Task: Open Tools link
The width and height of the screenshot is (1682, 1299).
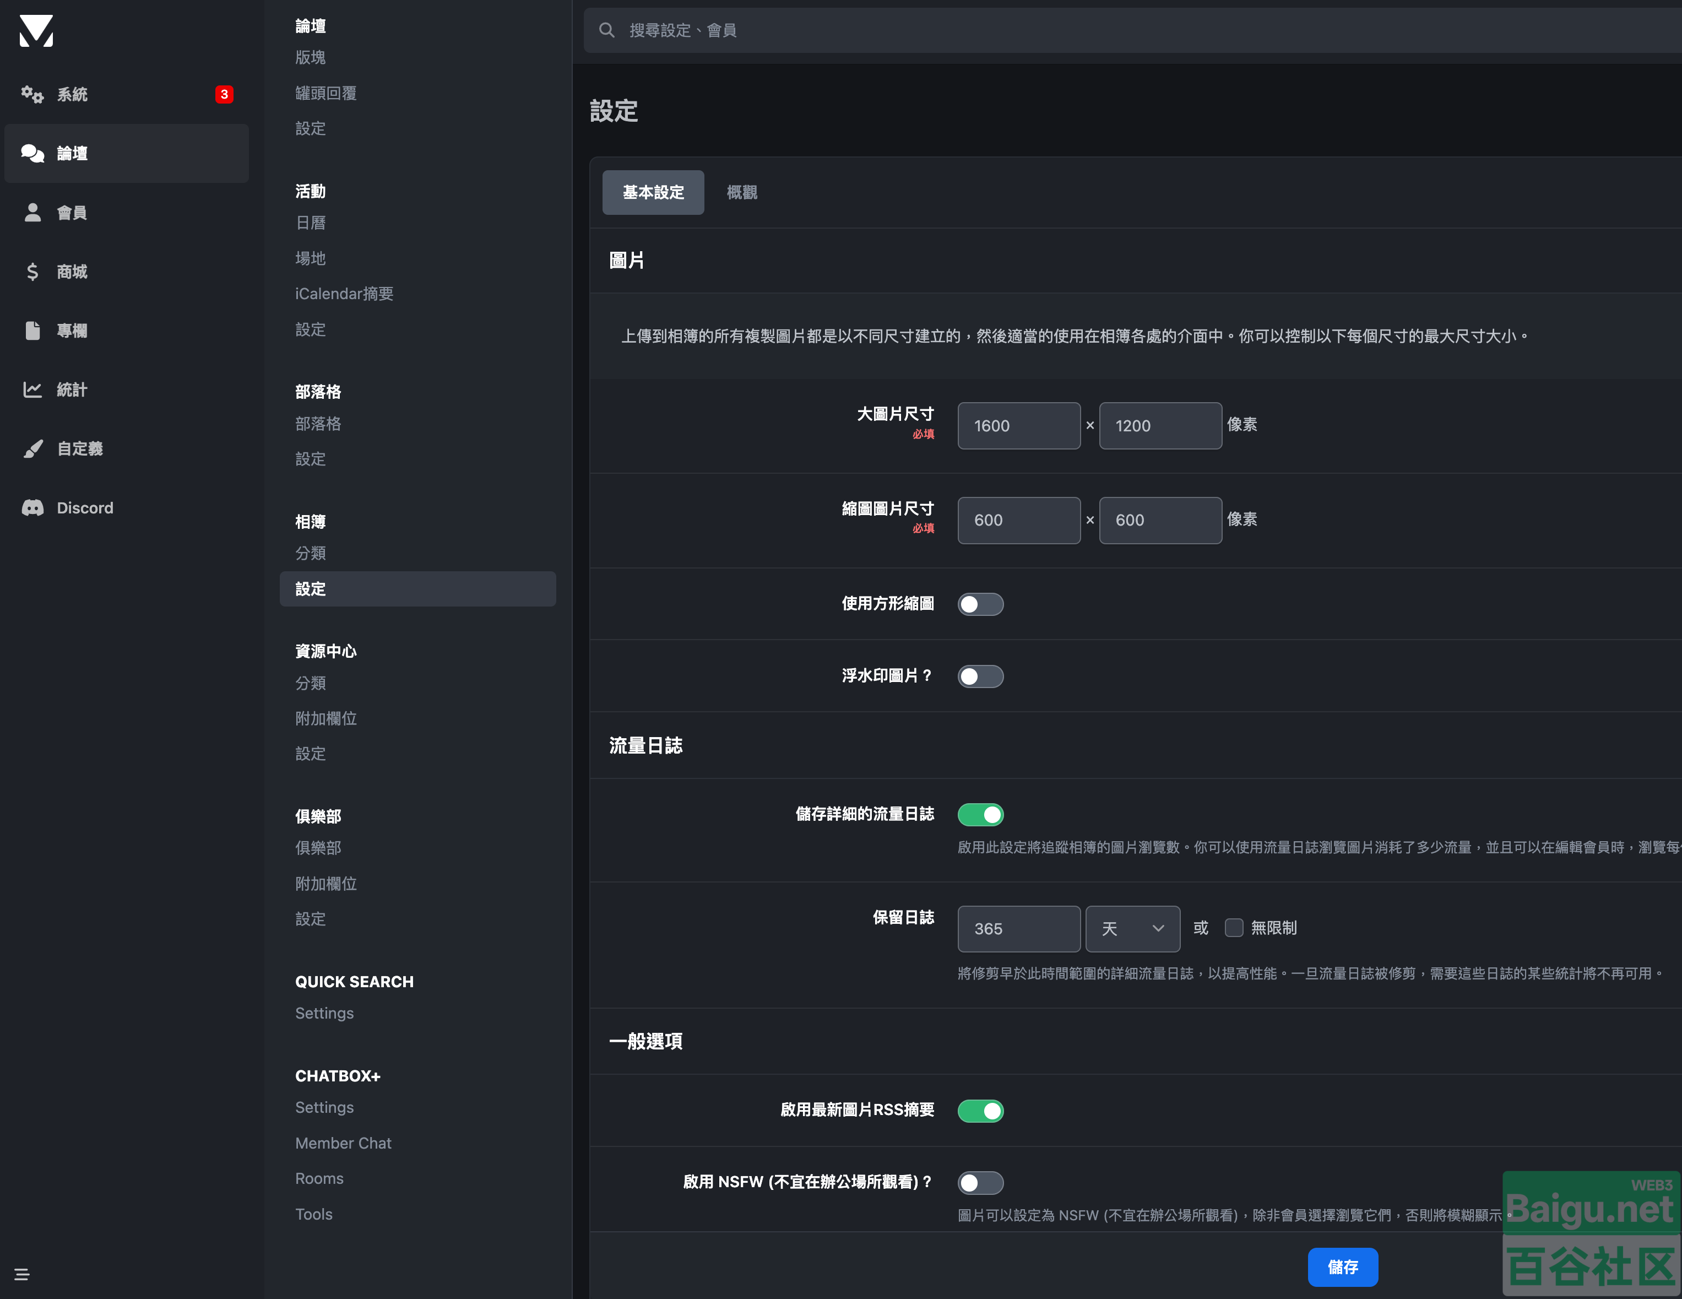Action: click(x=314, y=1214)
